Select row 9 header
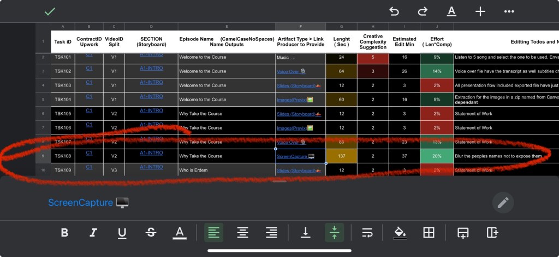The width and height of the screenshot is (559, 257). coord(43,156)
